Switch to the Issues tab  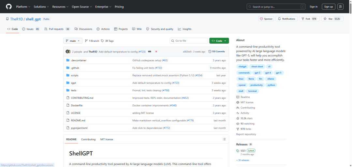pos(31,29)
